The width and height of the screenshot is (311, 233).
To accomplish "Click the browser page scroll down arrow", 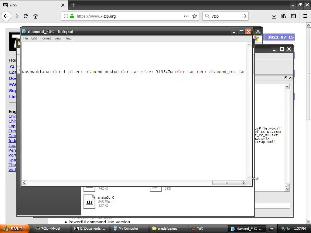I will coord(308,221).
